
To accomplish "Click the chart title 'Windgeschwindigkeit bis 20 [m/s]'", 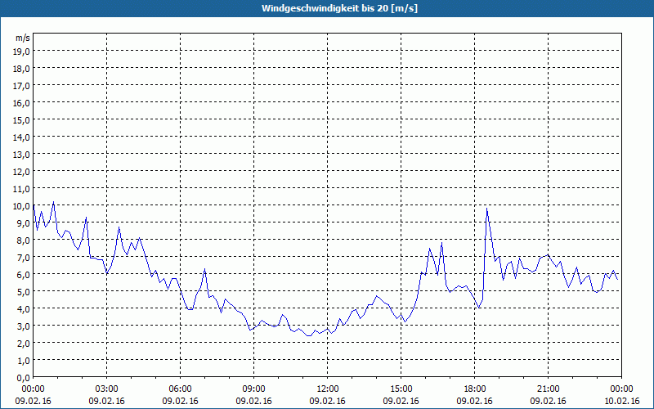I will [x=339, y=8].
